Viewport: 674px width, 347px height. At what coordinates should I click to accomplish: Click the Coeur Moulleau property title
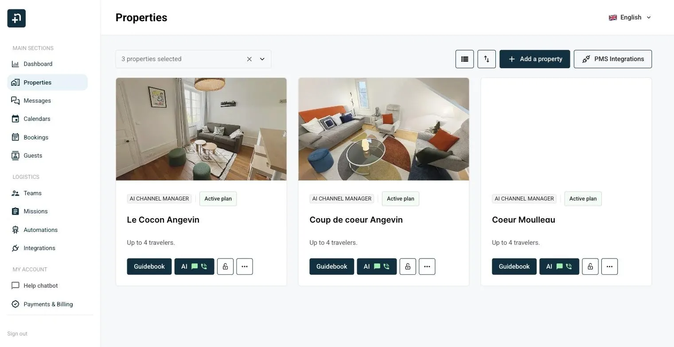[523, 220]
